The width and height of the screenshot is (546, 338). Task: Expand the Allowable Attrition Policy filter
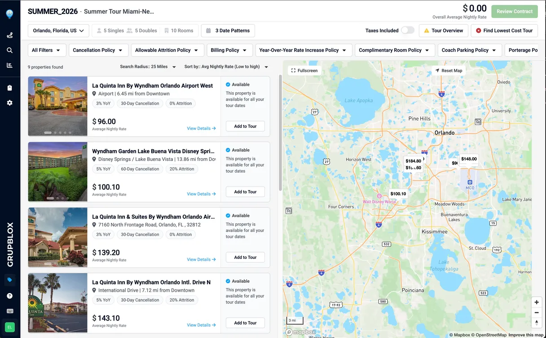(x=167, y=50)
